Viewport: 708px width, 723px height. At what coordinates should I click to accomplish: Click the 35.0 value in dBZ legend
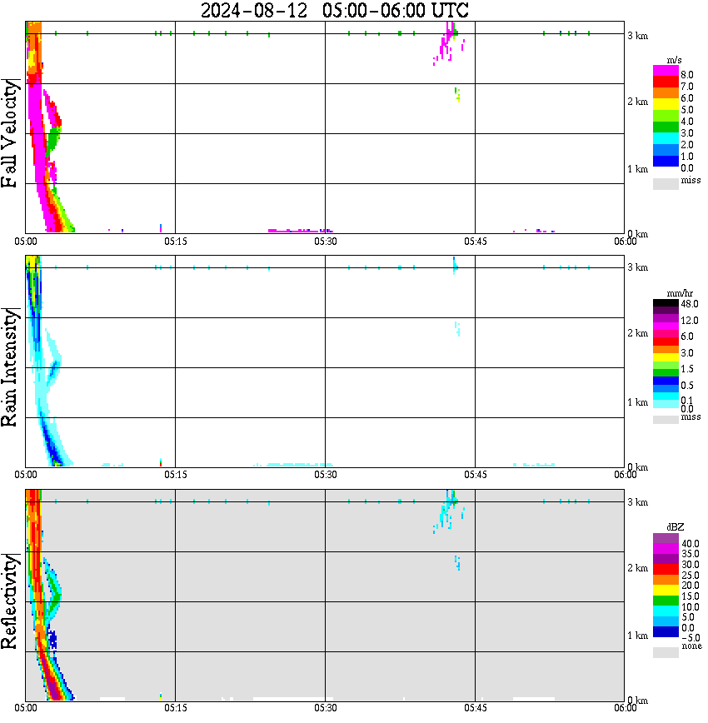pyautogui.click(x=690, y=554)
